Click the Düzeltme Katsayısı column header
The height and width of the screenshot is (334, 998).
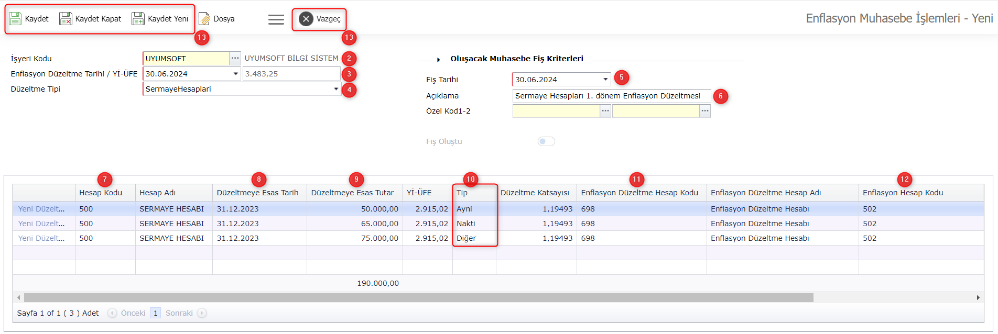[x=536, y=193]
